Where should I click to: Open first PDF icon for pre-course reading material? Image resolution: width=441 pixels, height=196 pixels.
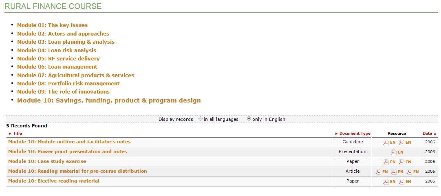378,172
